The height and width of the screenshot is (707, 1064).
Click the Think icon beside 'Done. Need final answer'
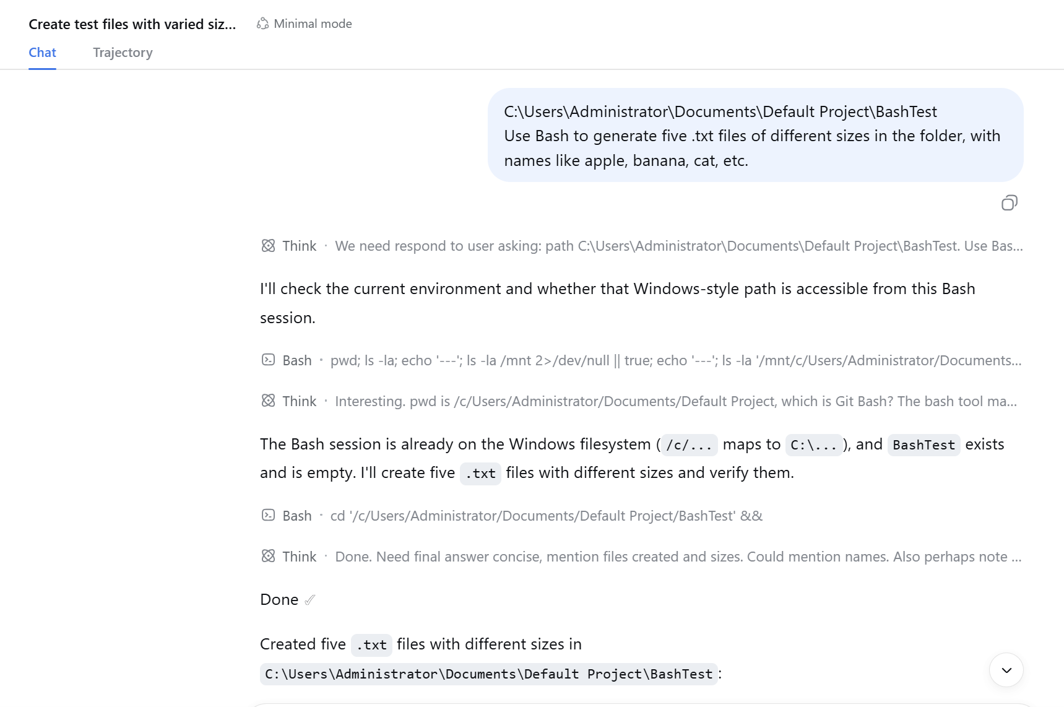[268, 556]
